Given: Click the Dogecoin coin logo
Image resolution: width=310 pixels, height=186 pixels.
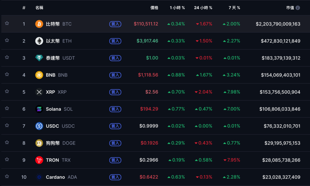Looking at the screenshot, I should tap(39, 143).
